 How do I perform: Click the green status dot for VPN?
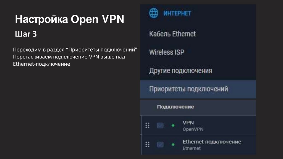point(173,125)
